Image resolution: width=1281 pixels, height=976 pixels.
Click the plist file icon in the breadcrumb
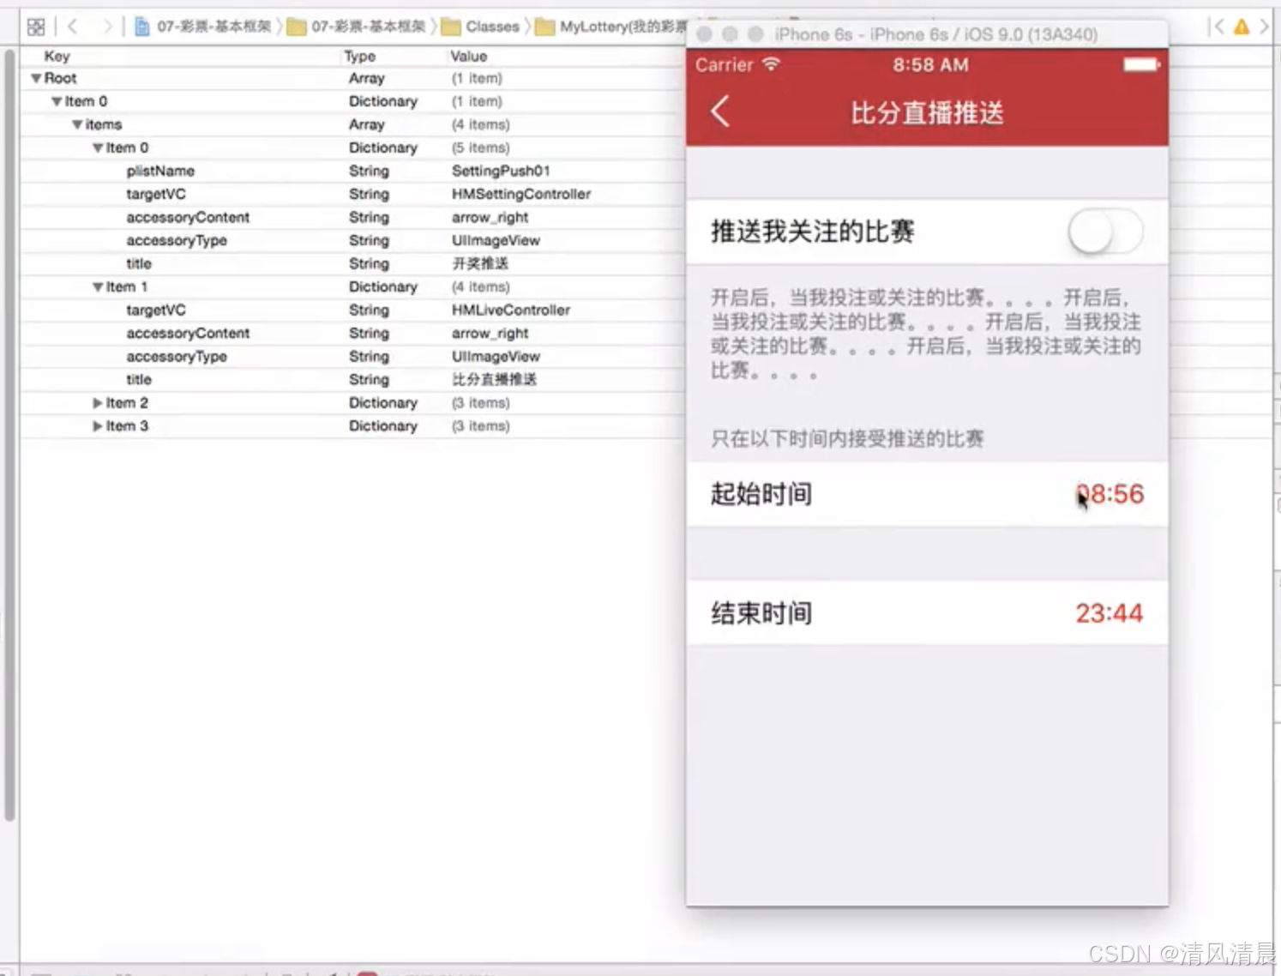pos(142,27)
